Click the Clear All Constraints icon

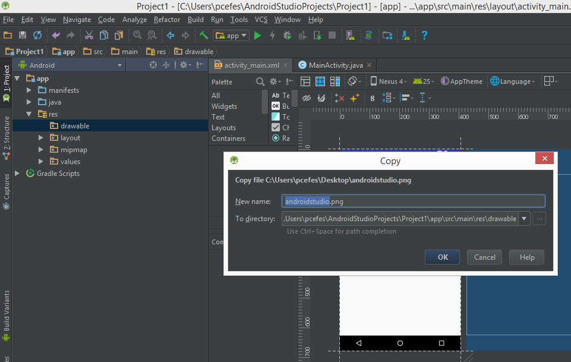pos(339,97)
